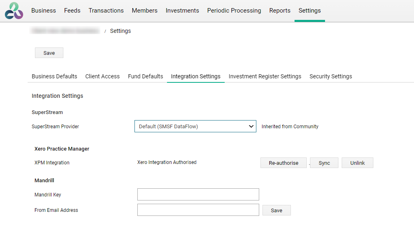
Task: Open the Business menu
Action: 43,11
